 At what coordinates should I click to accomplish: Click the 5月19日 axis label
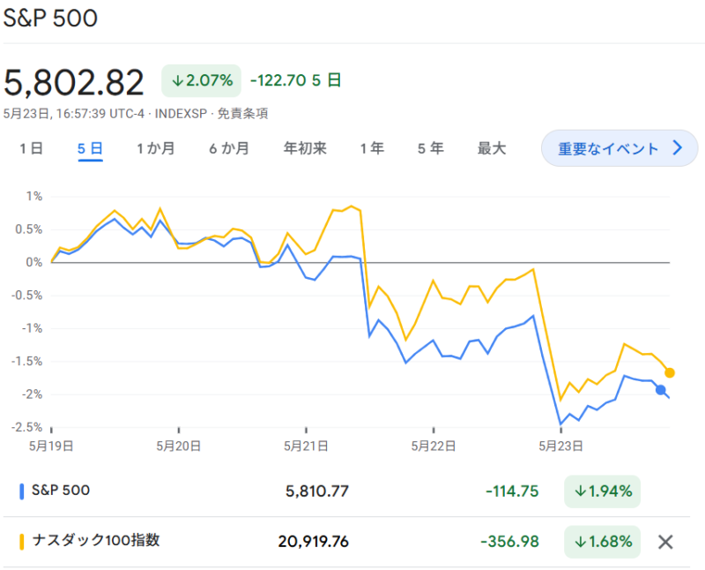pos(51,446)
